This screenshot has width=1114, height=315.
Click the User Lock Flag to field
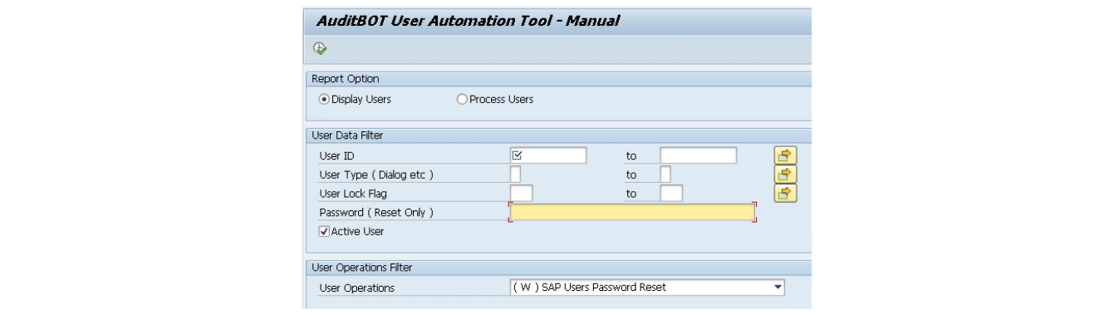[x=671, y=194]
